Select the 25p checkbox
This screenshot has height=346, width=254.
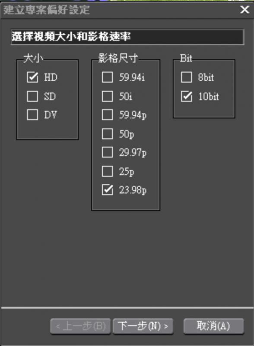[108, 171]
